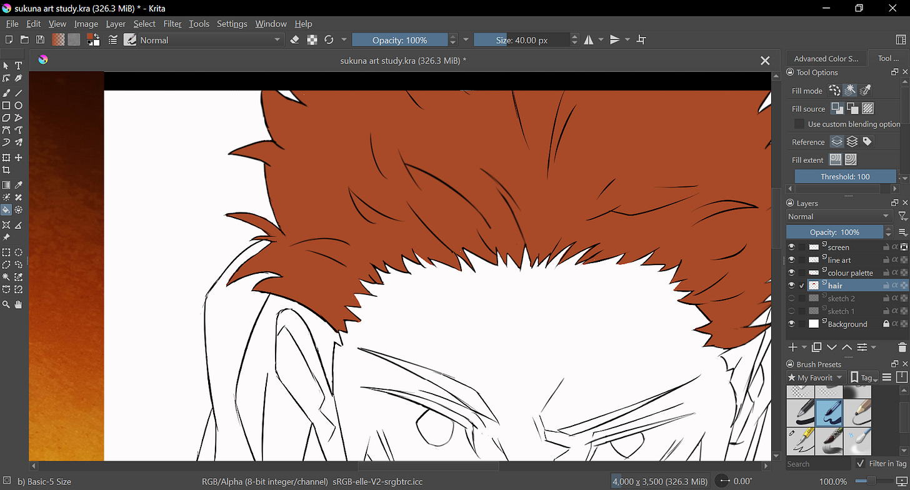Show the sketch 1 layer
Viewport: 910px width, 490px height.
[x=792, y=311]
